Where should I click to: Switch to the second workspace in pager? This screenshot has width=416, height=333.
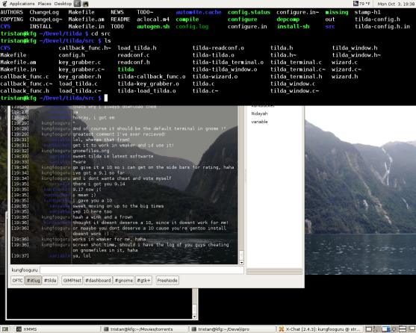[x=377, y=329]
